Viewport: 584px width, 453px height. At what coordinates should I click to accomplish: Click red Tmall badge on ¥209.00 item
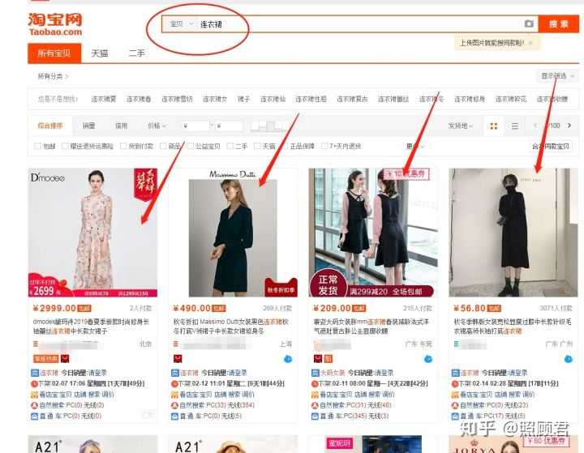pyautogui.click(x=318, y=359)
